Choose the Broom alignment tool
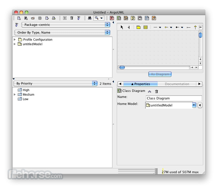The height and width of the screenshot is (187, 219). pos(129,27)
